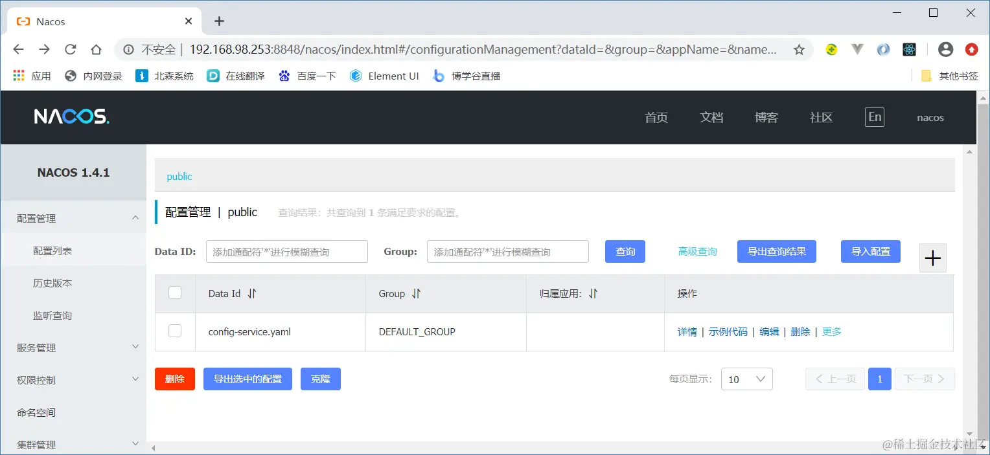Click the red 删除 button
The width and height of the screenshot is (990, 455).
[175, 379]
